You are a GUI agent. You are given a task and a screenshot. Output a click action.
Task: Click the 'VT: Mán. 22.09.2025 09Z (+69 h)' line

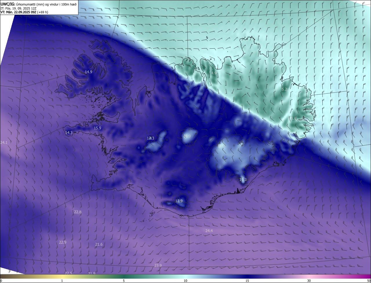coord(24,12)
